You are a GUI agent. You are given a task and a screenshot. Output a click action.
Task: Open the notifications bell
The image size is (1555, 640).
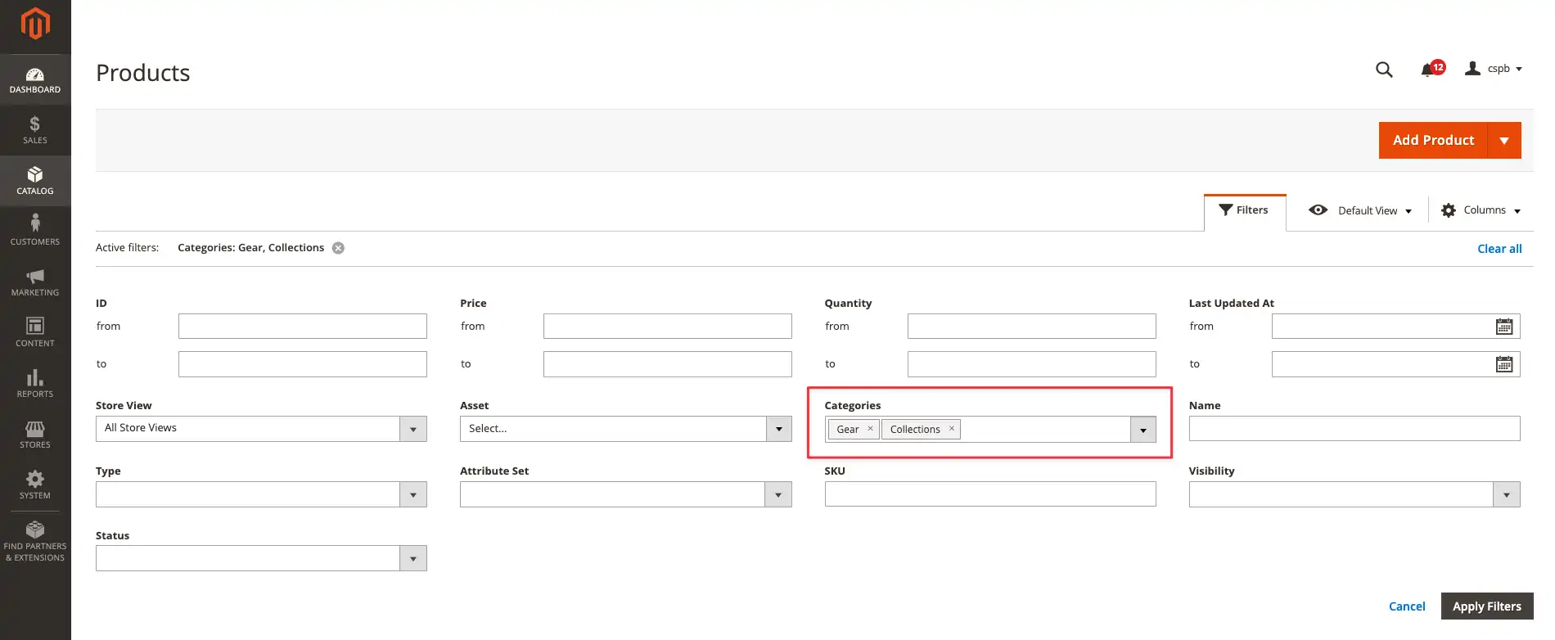pos(1429,70)
